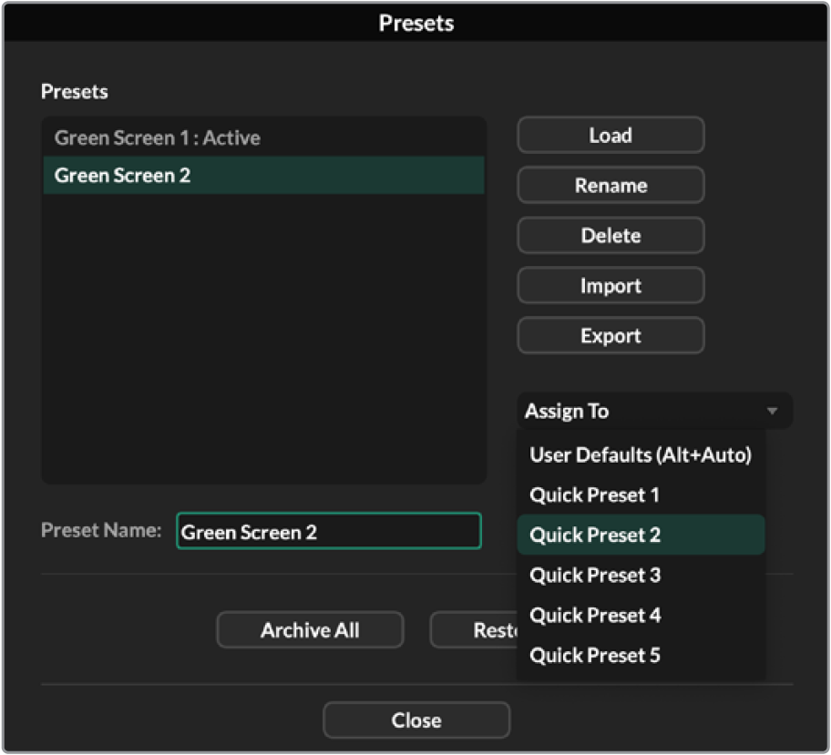Import a preset file
This screenshot has width=831, height=755.
tap(610, 286)
